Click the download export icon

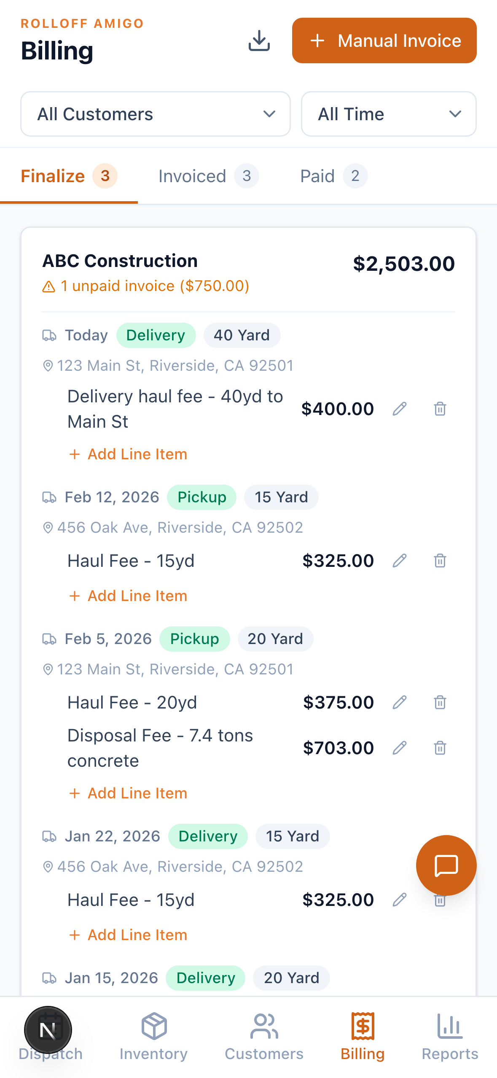pos(259,40)
